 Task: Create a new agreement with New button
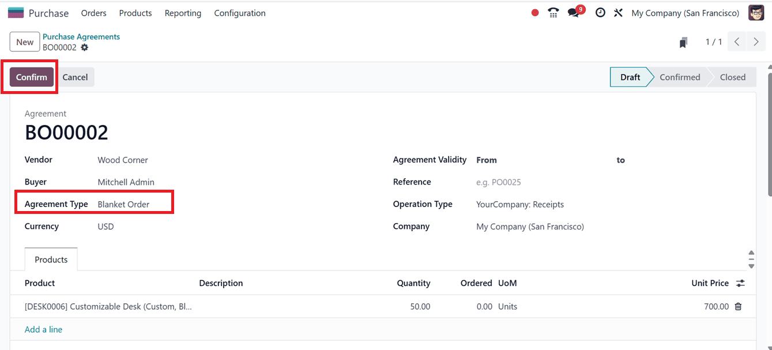tap(24, 42)
